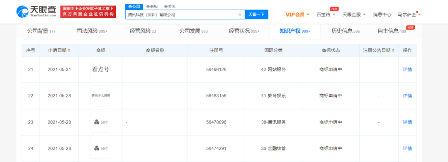
Task: Select registration number 56496126
Action: tap(216, 69)
